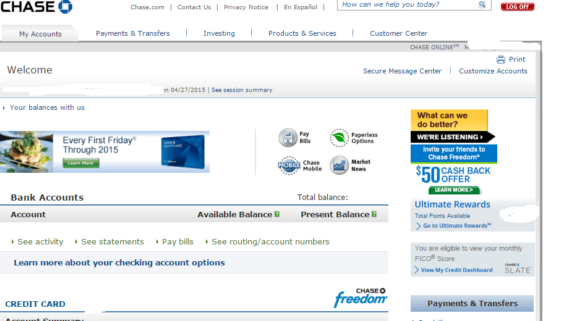This screenshot has height=321, width=569.
Task: Click the Payments & Transfers sidebar header
Action: [x=472, y=303]
